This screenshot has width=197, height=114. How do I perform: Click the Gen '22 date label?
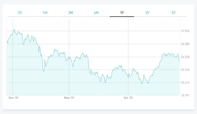click(x=14, y=98)
